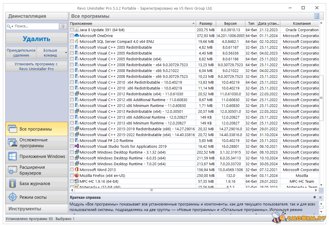Select the Mozilla Firefox (x64 en-US) row
This screenshot has height=227, width=329.
pyautogui.click(x=194, y=175)
